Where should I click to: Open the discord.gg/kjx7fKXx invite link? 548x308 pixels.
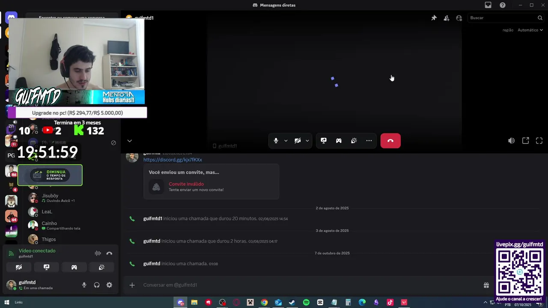coord(173,160)
